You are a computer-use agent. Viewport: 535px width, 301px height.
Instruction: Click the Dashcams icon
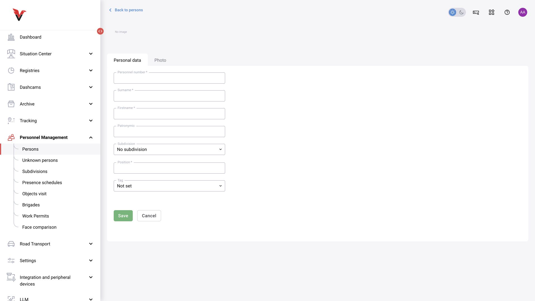point(11,87)
